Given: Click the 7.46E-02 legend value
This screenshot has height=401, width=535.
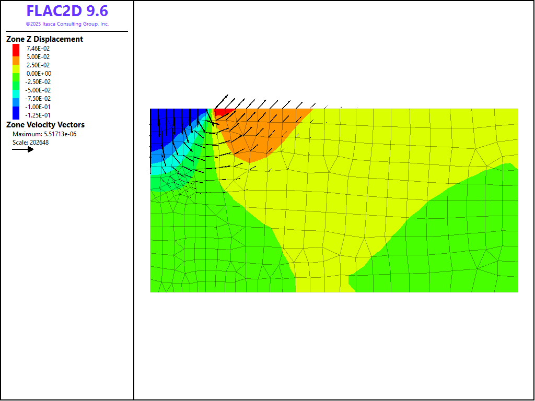Looking at the screenshot, I should pyautogui.click(x=38, y=49).
